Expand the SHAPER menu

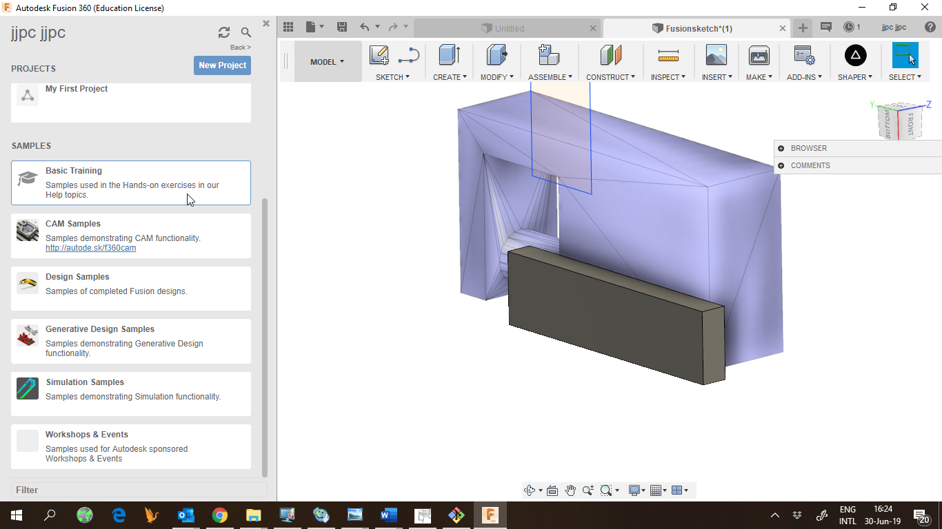[855, 77]
